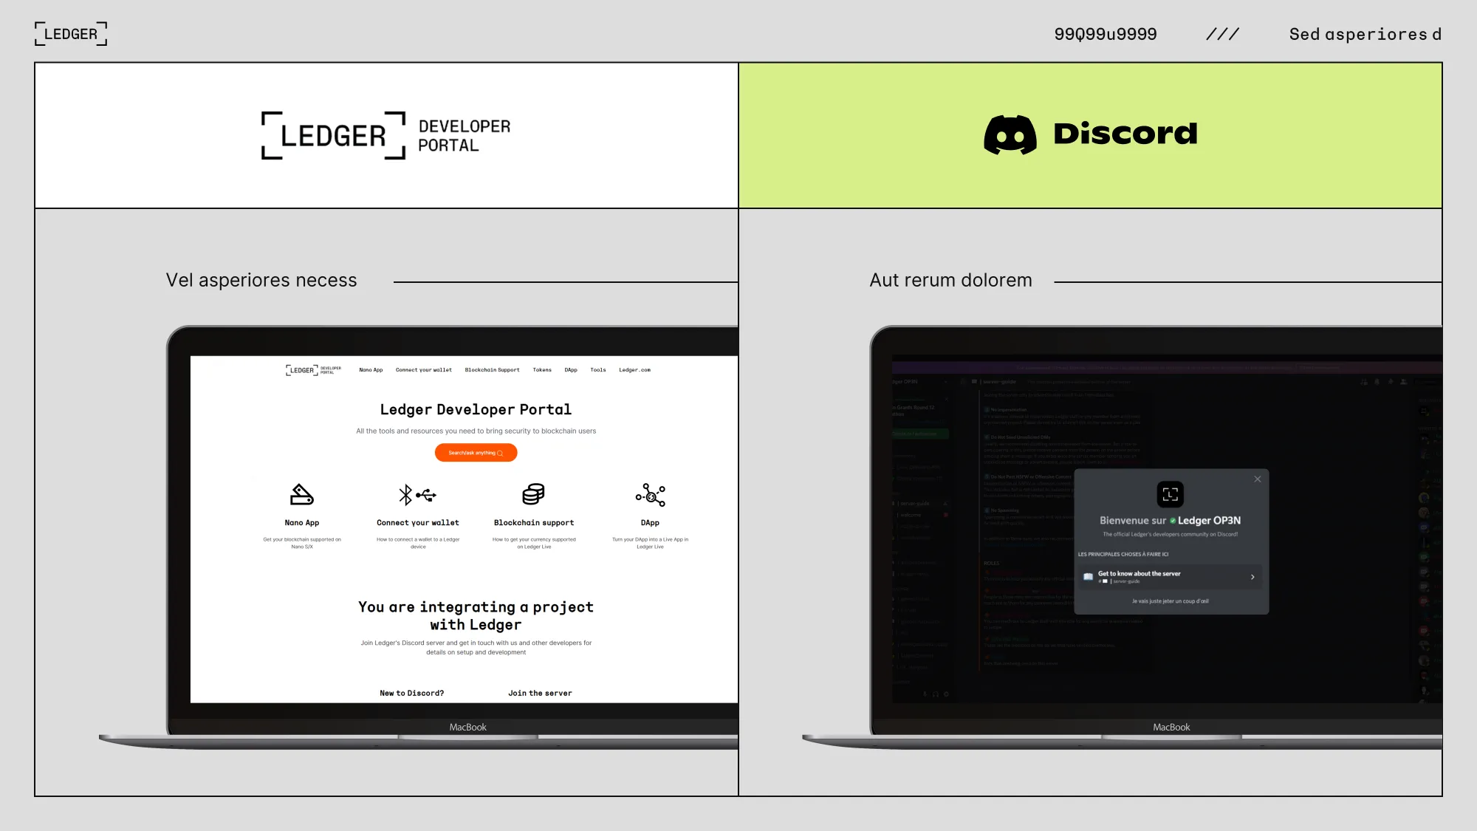Open the Tokens navigation menu item
This screenshot has width=1477, height=831.
point(542,370)
